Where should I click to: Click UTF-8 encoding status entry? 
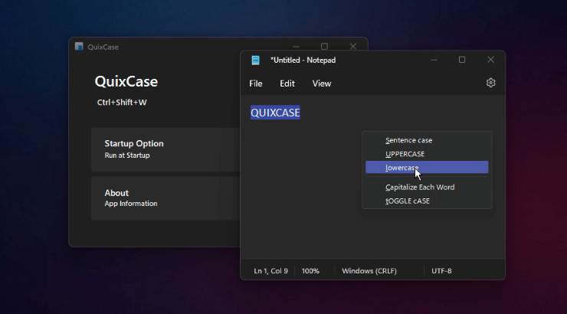441,270
